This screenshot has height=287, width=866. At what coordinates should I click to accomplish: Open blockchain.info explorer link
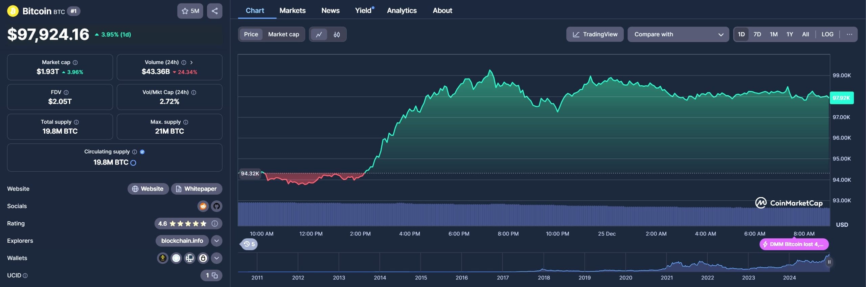(182, 241)
